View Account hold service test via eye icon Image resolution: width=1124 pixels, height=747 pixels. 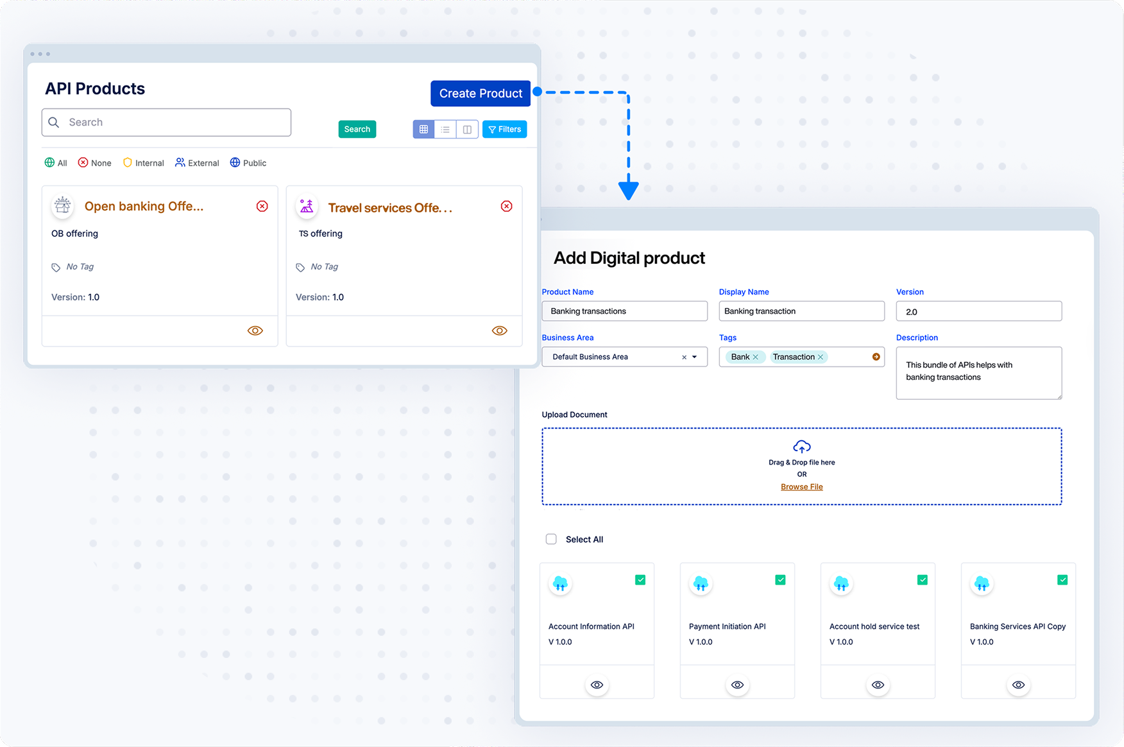pyautogui.click(x=878, y=685)
